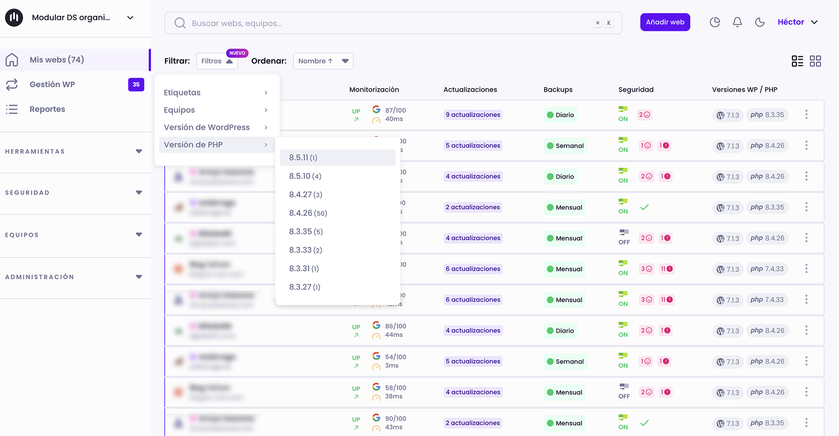
Task: Choose PHP 8.5.10 from the submenu
Action: click(x=338, y=176)
